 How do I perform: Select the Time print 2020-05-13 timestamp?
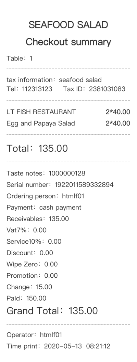58,346
